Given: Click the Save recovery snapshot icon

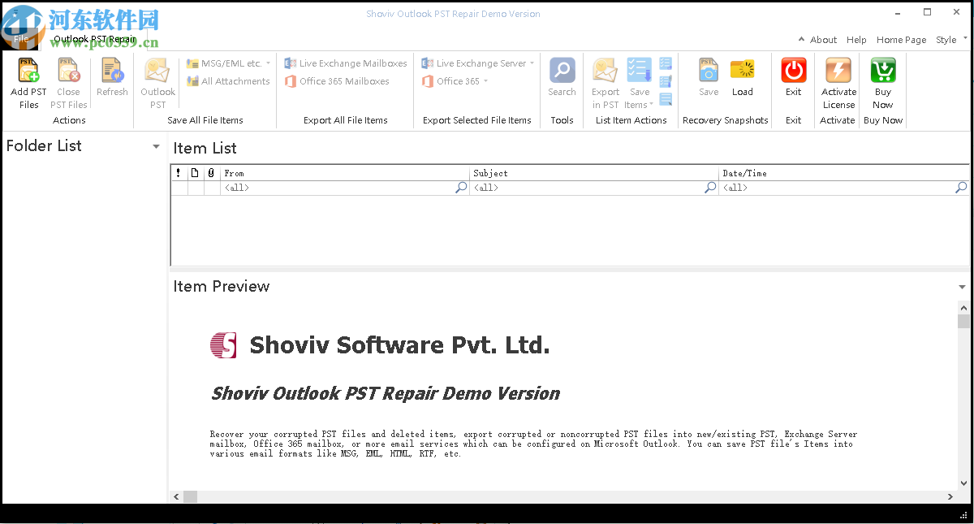Looking at the screenshot, I should [x=708, y=71].
